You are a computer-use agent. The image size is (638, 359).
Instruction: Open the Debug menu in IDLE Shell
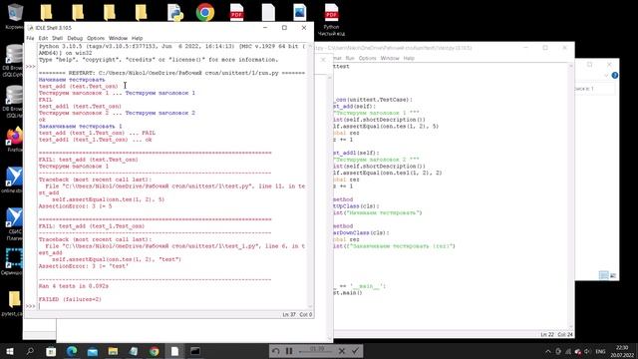[x=75, y=38]
